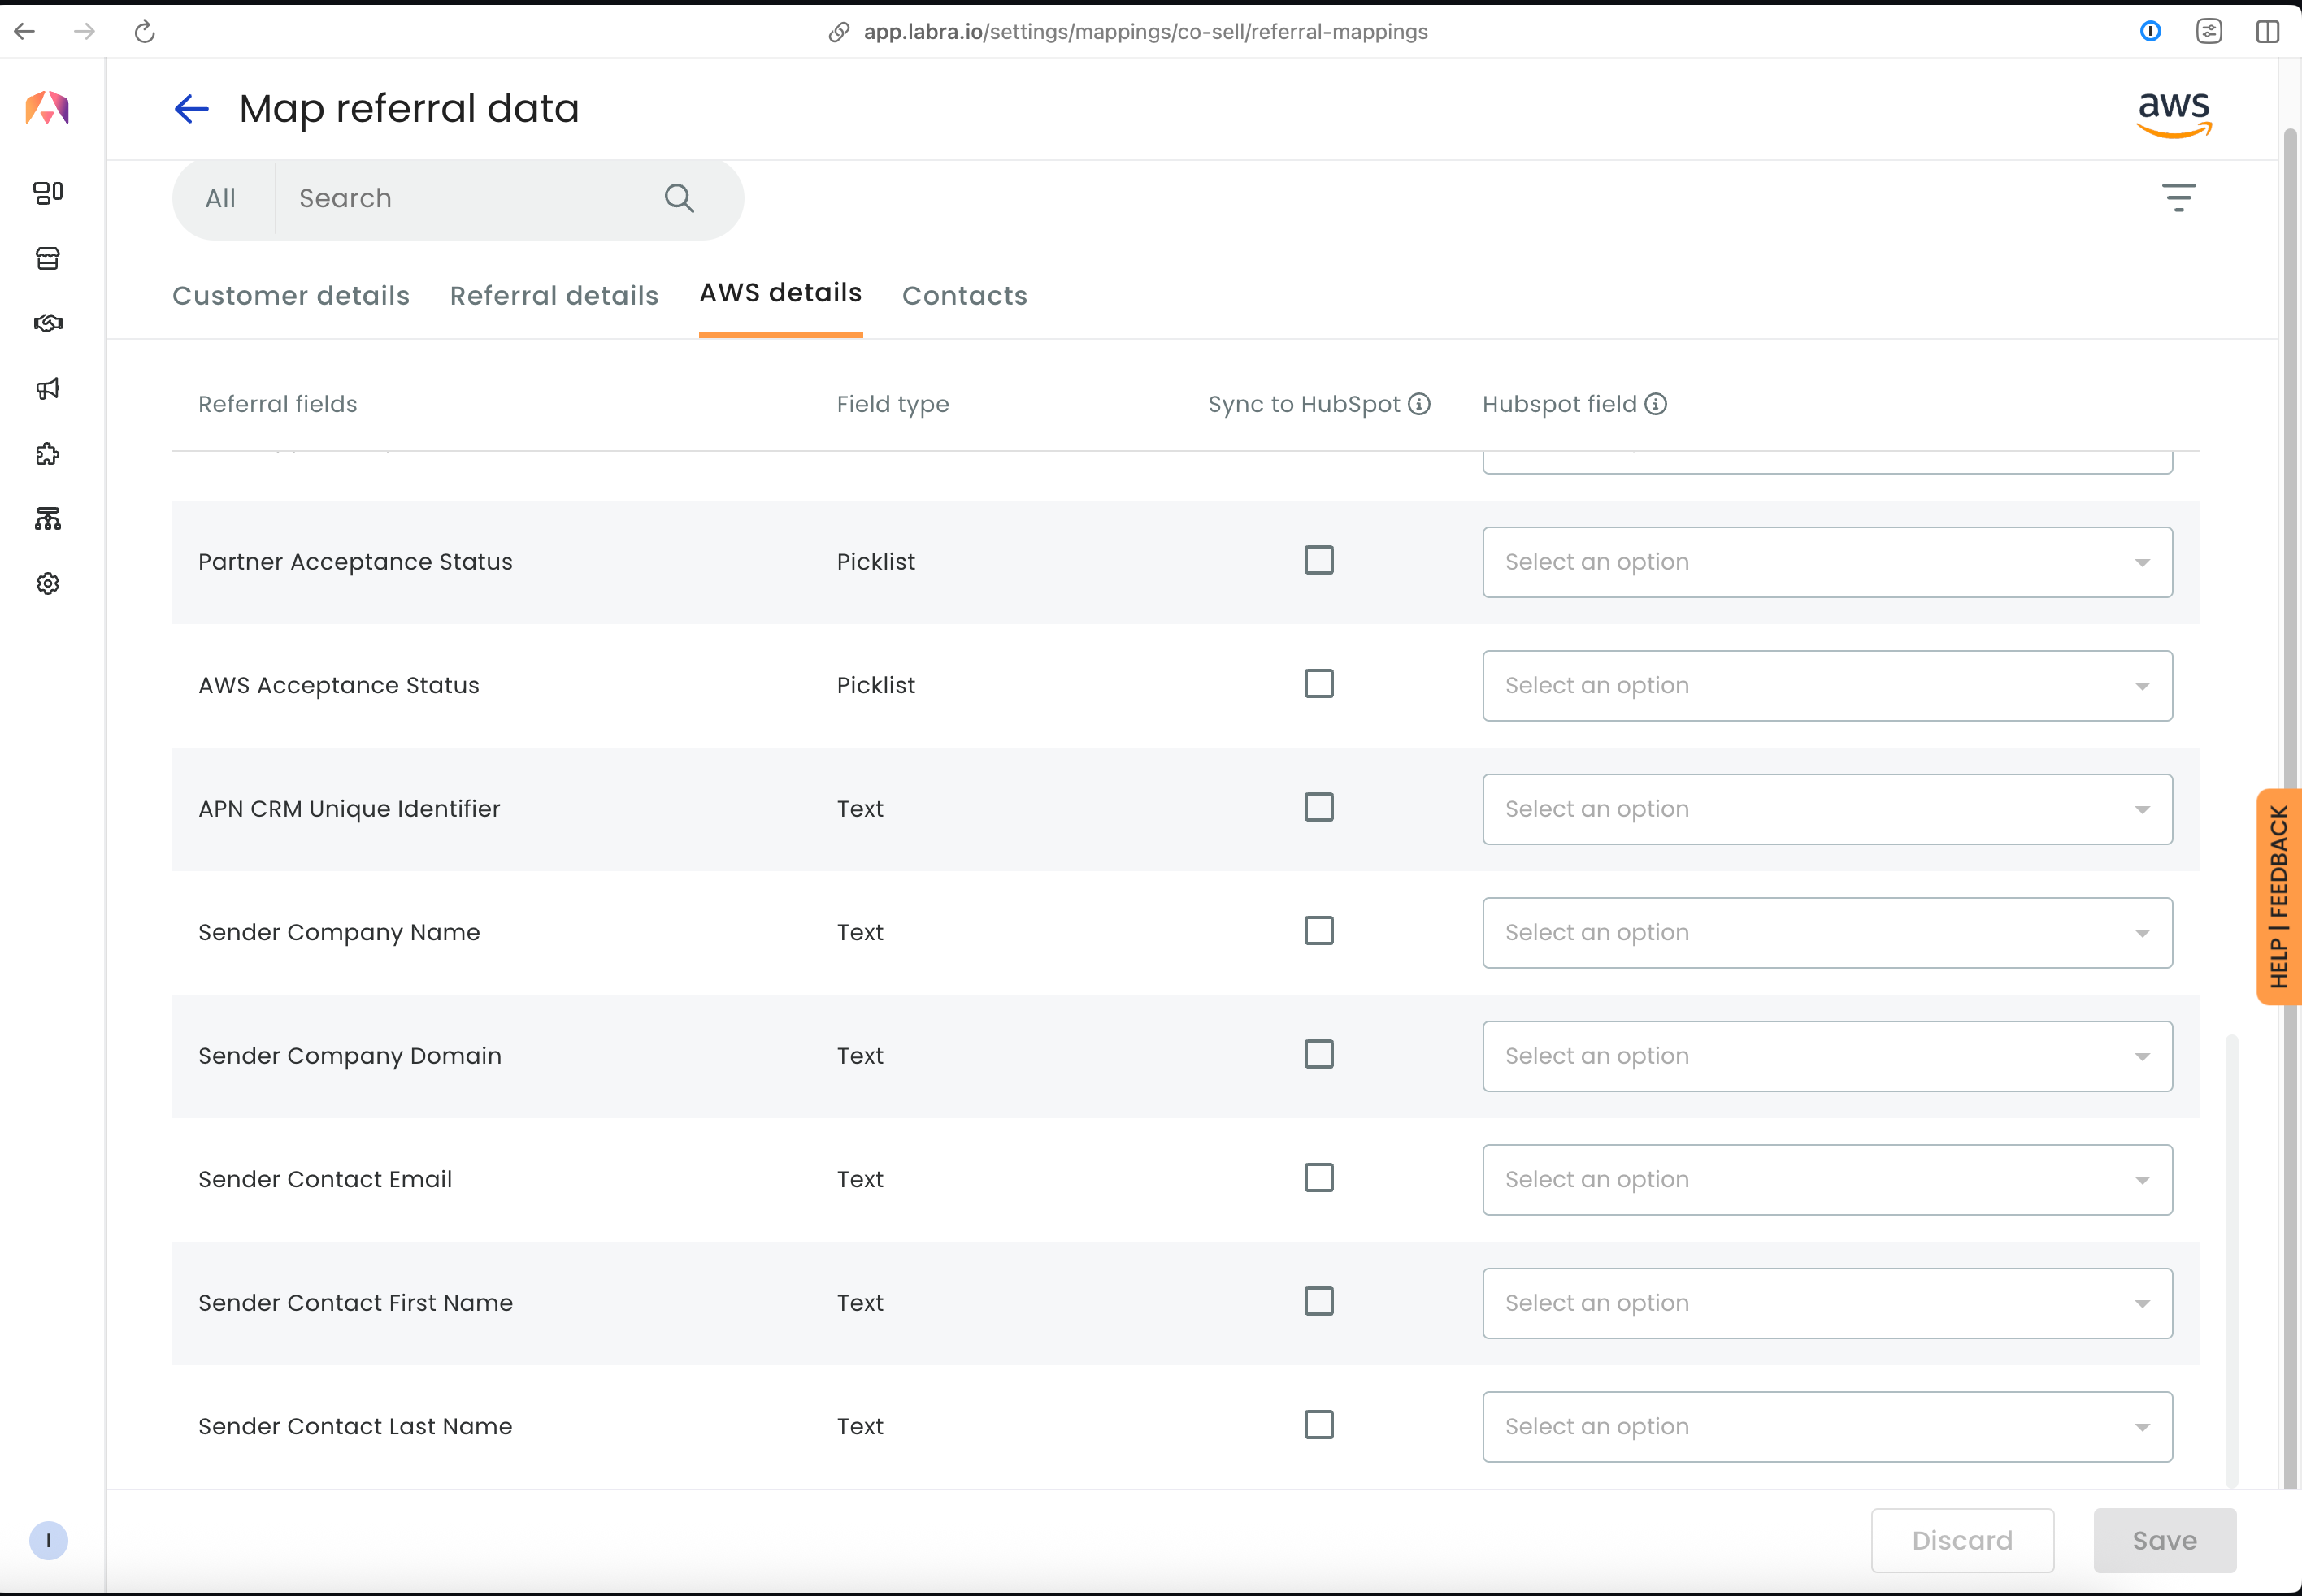2302x1596 pixels.
Task: Click into the Search input field
Action: coord(470,198)
